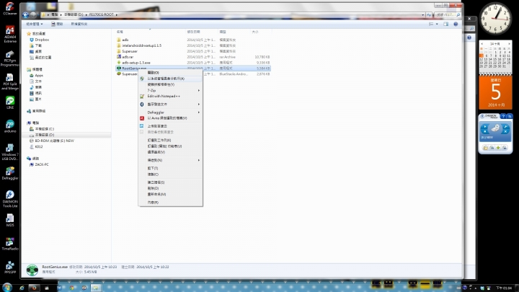Choose the Delete entry in context menu
Viewport: 519px width, 292px height.
click(x=170, y=188)
